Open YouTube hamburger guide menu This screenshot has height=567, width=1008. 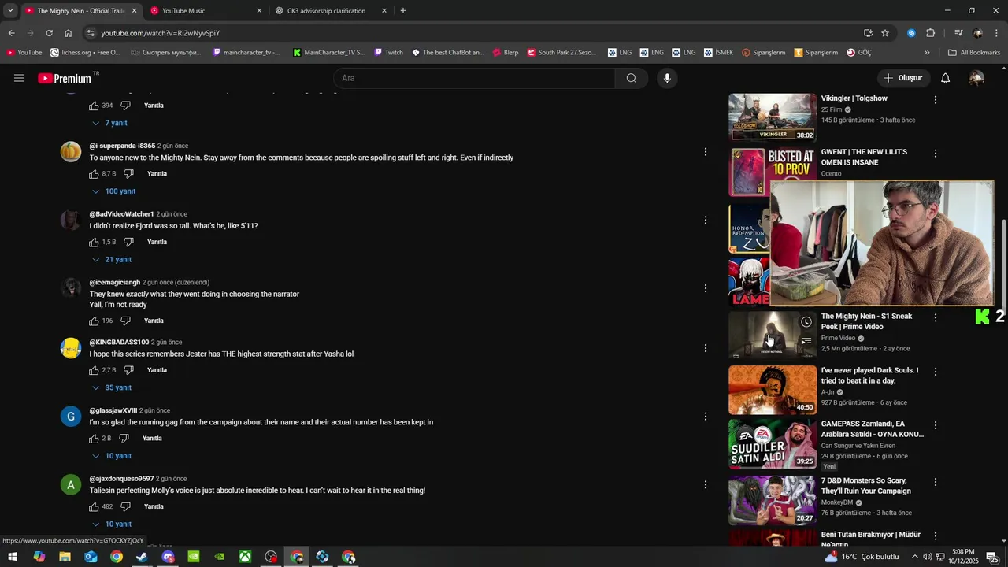tap(19, 78)
